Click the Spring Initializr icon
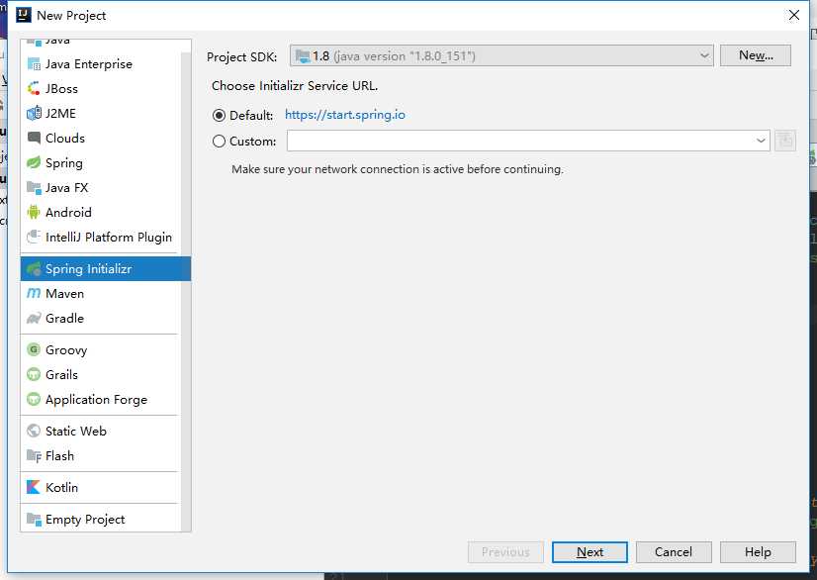The height and width of the screenshot is (580, 817). tap(34, 269)
